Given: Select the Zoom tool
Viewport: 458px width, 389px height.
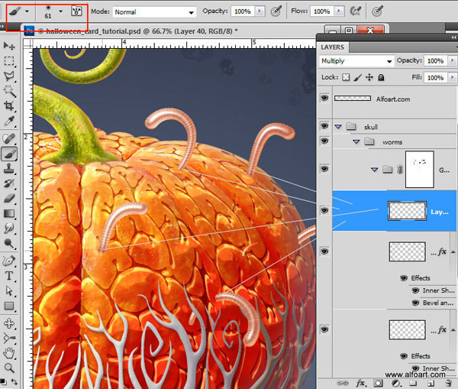Looking at the screenshot, I should click(8, 368).
